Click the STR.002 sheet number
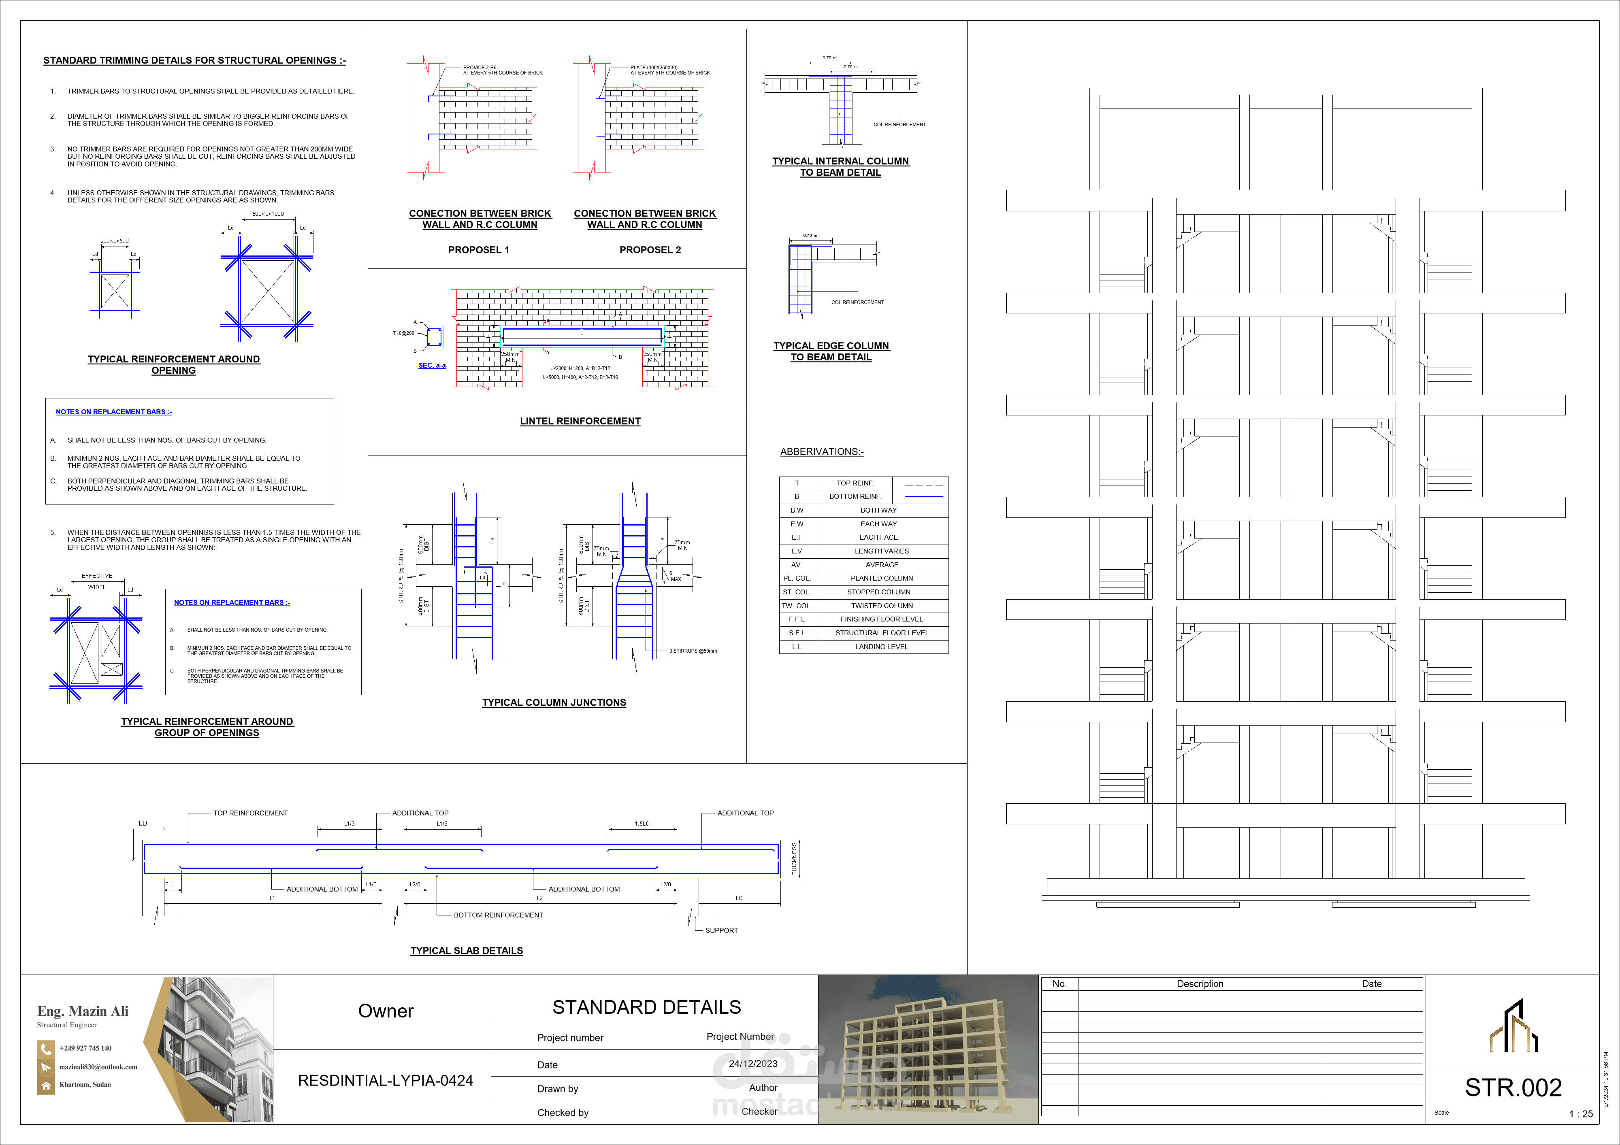Screen dimensions: 1620x1145 [x=1513, y=1088]
